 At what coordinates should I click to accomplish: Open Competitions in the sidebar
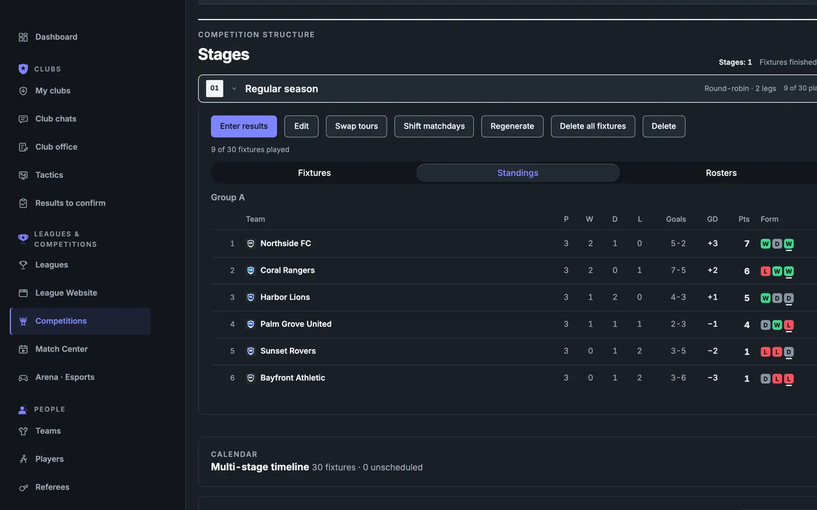[x=80, y=321]
